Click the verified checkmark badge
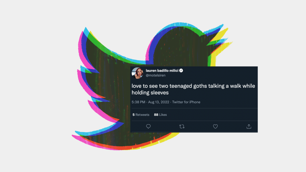The height and width of the screenshot is (172, 306). (181, 71)
